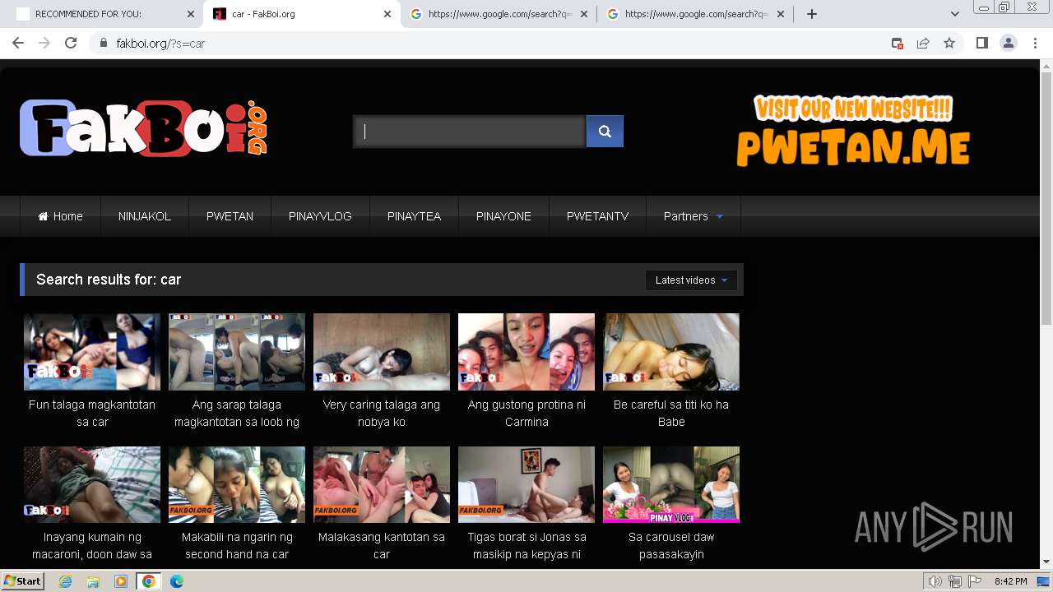This screenshot has height=592, width=1053.
Task: Click the FakBoi.org site logo
Action: click(x=144, y=128)
